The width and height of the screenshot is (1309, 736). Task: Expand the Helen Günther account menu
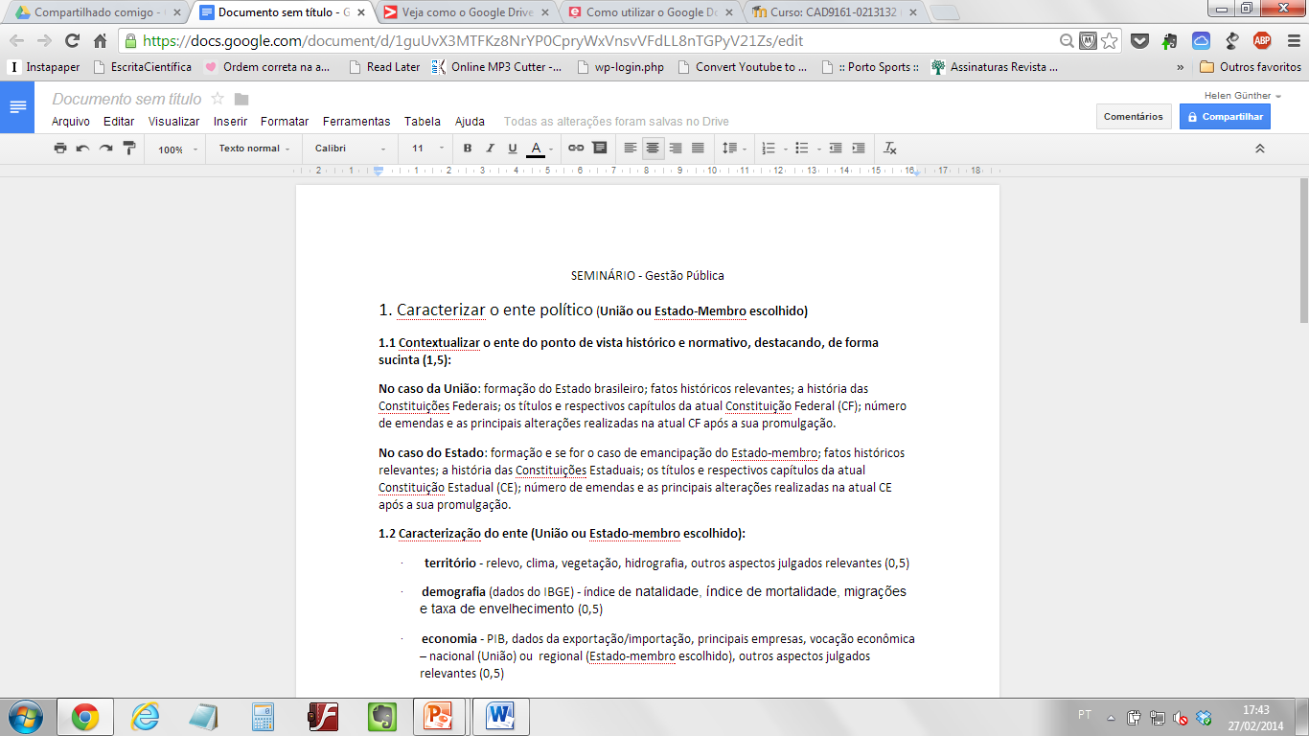pos(1243,96)
